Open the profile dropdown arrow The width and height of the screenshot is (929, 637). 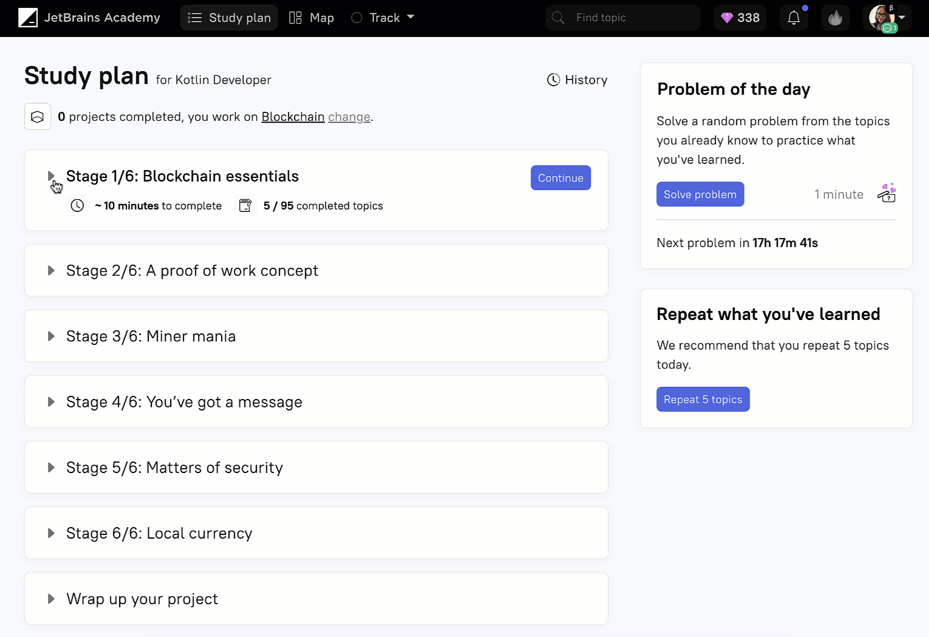(902, 18)
